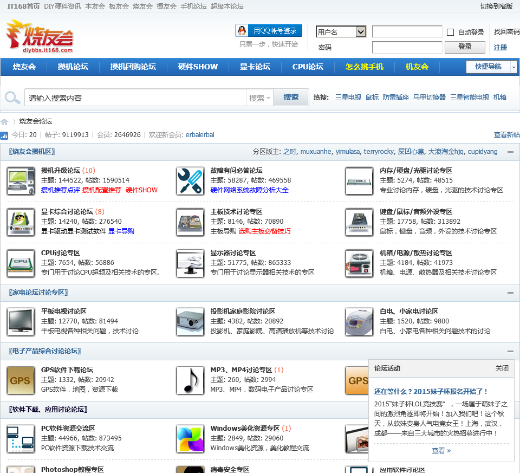Open CPU讨论专区 chip icon

(21, 263)
